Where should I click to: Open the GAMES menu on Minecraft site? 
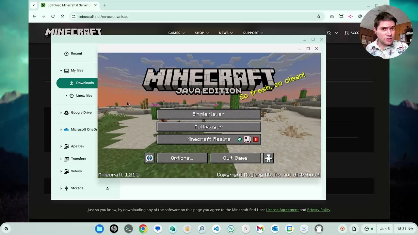176,33
